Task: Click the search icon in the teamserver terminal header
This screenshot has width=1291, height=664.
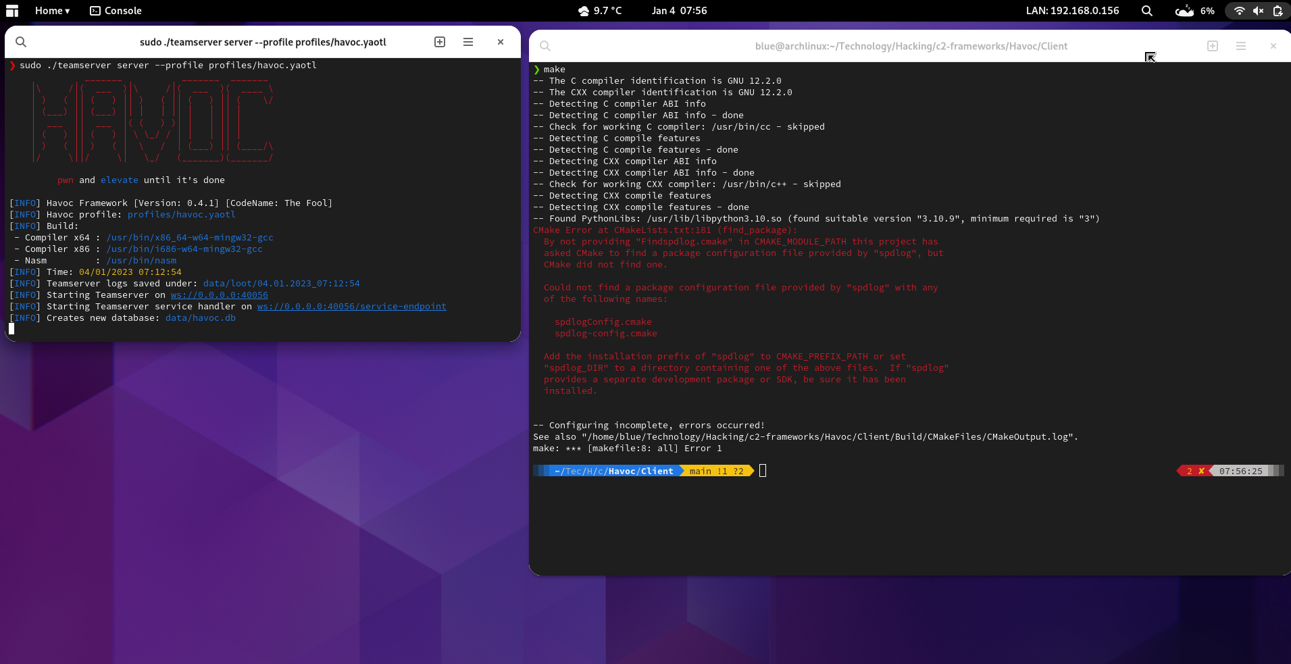Action: pyautogui.click(x=20, y=41)
